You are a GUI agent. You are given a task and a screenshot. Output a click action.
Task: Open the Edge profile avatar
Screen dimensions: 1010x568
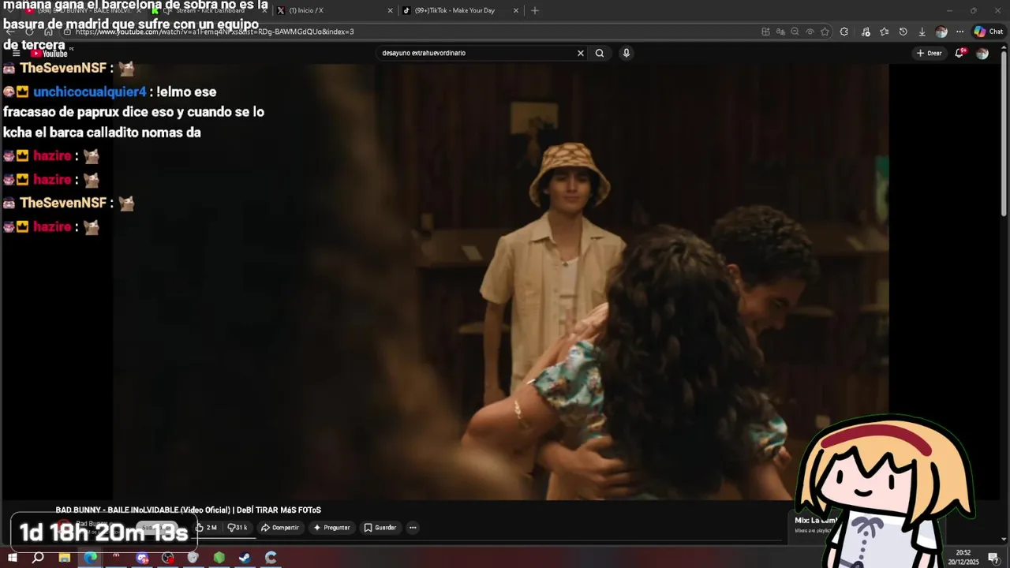pos(941,32)
